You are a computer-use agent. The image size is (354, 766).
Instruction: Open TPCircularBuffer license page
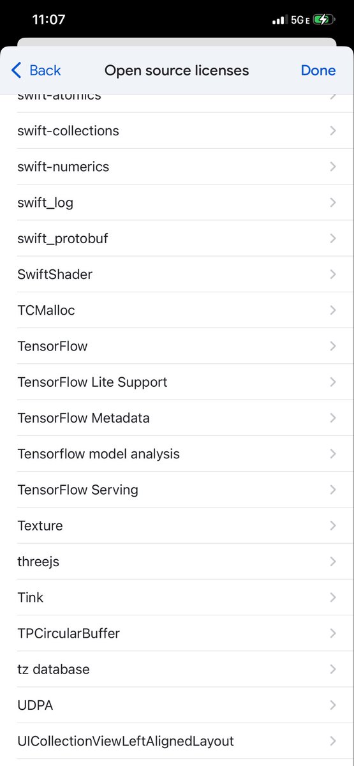tap(177, 633)
